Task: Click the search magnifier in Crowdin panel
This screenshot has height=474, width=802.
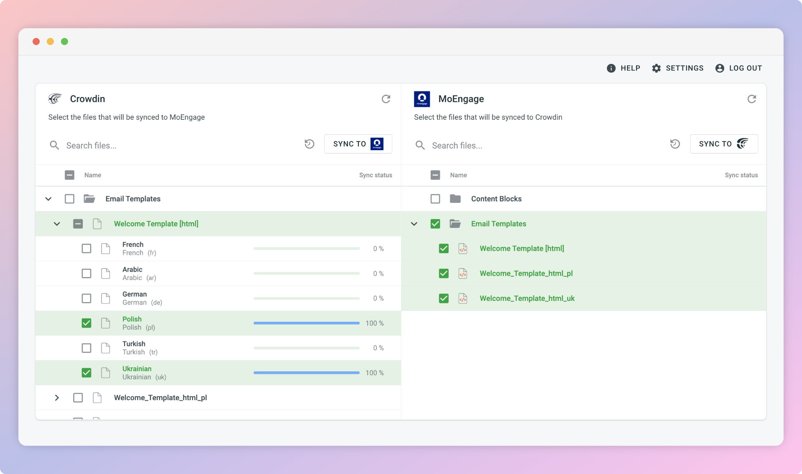Action: 54,145
